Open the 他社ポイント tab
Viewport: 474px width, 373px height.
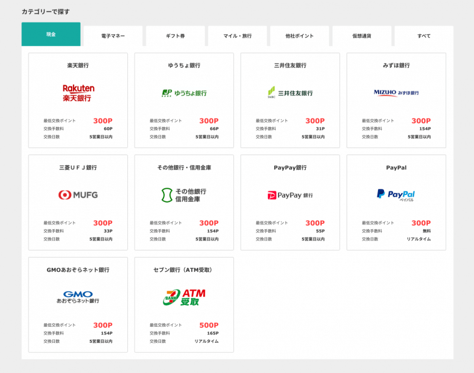tap(300, 36)
